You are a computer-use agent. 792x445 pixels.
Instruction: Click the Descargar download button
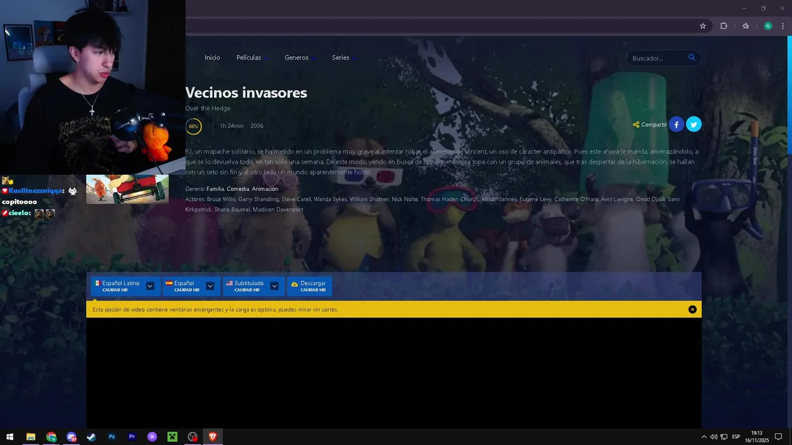(309, 286)
